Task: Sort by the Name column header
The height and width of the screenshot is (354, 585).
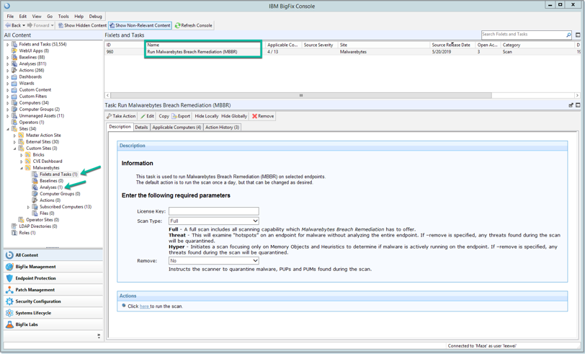Action: click(x=205, y=45)
